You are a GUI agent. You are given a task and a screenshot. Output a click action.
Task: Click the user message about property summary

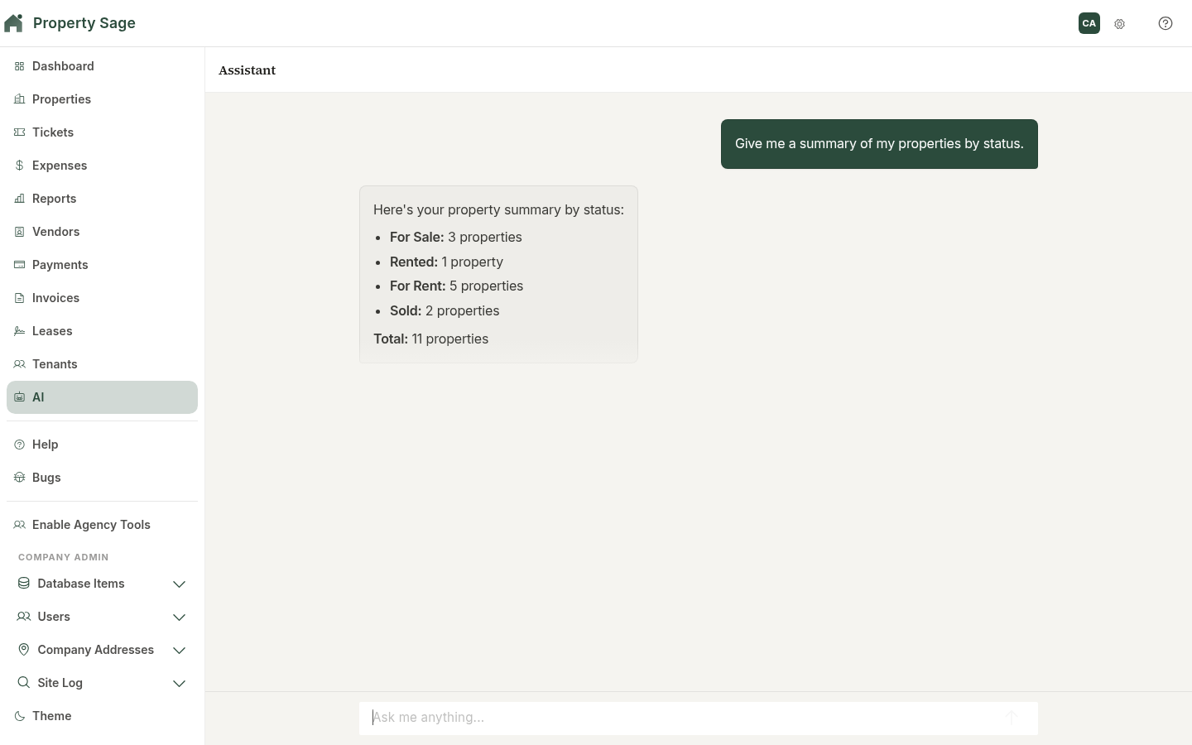[879, 144]
